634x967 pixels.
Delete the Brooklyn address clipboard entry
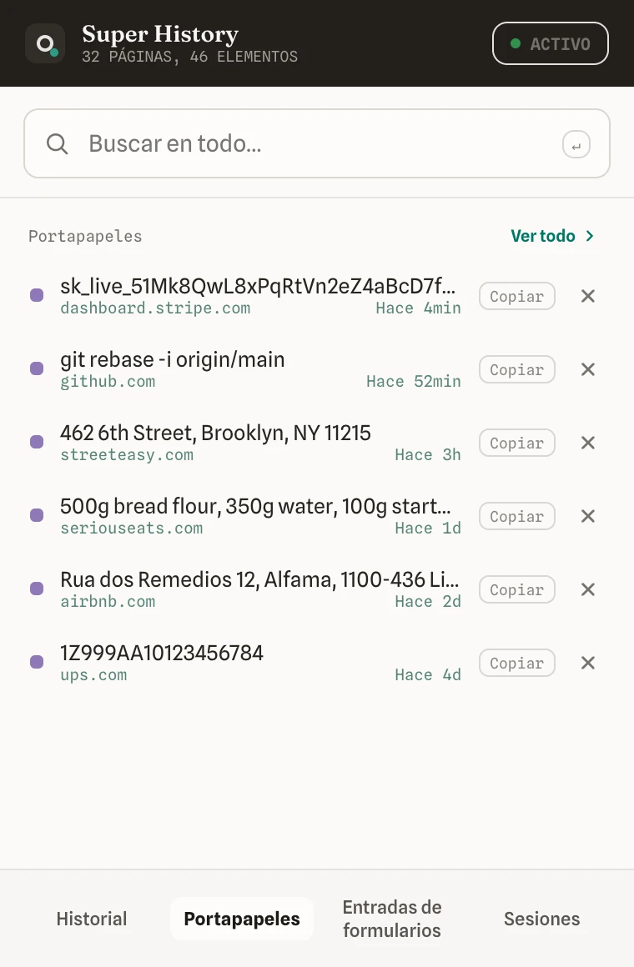pyautogui.click(x=587, y=443)
